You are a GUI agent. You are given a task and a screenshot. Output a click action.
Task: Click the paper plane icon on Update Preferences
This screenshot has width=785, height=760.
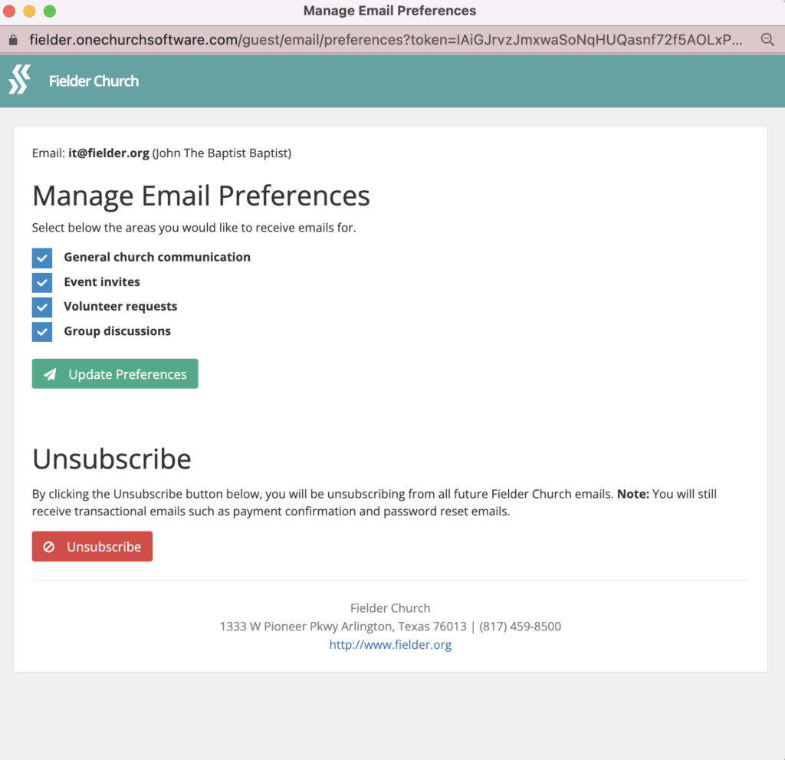click(50, 374)
